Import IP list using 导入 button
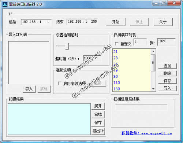Viewport: 183px width, 143px height. coord(29,89)
